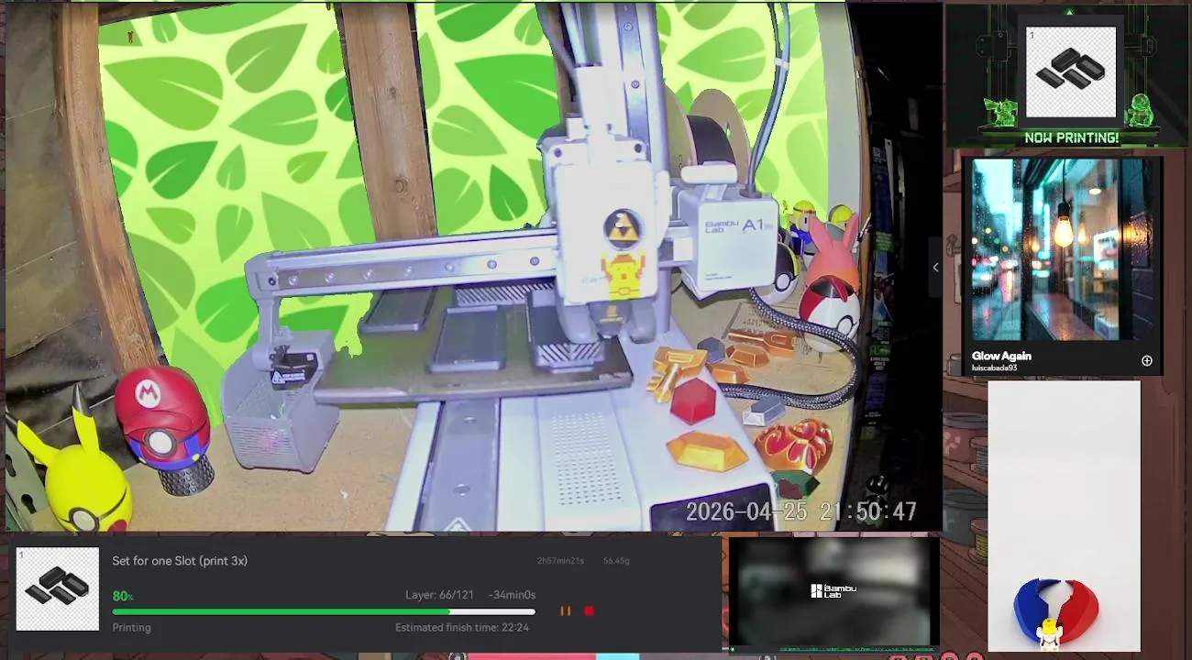Screen dimensions: 1192x660
Task: Click the 'Printing' status label
Action: click(131, 628)
